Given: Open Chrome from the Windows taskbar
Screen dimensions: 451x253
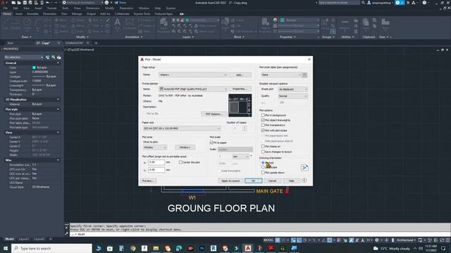Looking at the screenshot, I should pyautogui.click(x=132, y=248).
